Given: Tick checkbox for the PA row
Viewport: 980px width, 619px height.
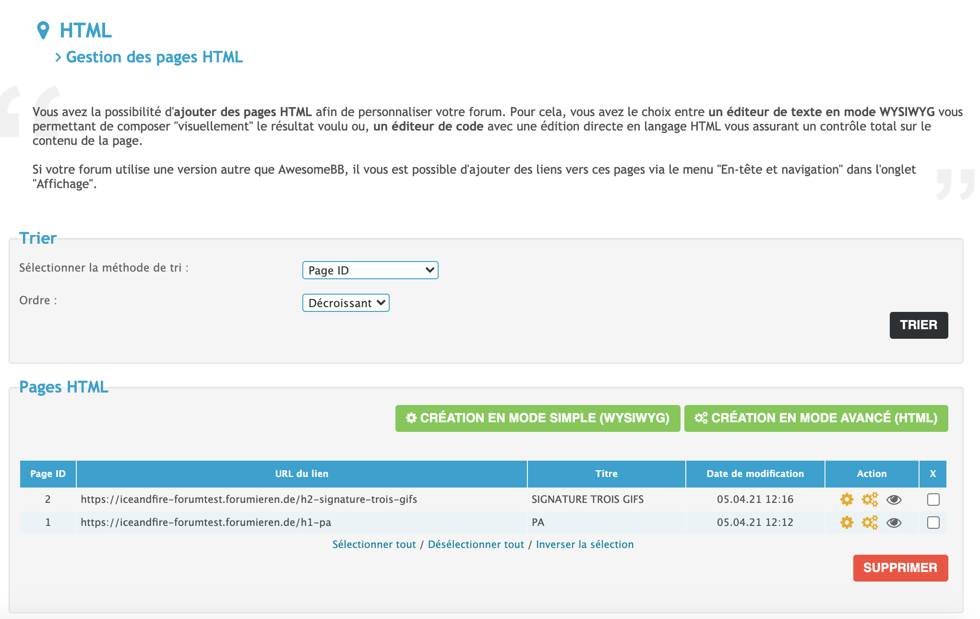Looking at the screenshot, I should 933,523.
